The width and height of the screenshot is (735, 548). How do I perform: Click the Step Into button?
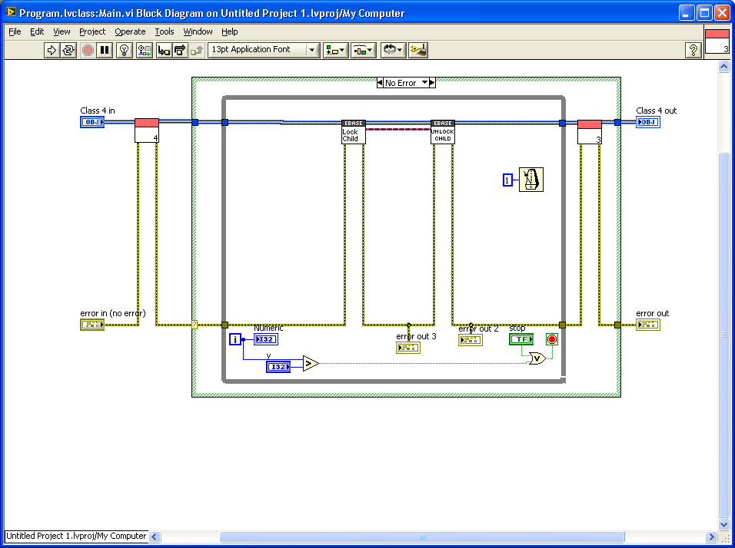point(163,50)
